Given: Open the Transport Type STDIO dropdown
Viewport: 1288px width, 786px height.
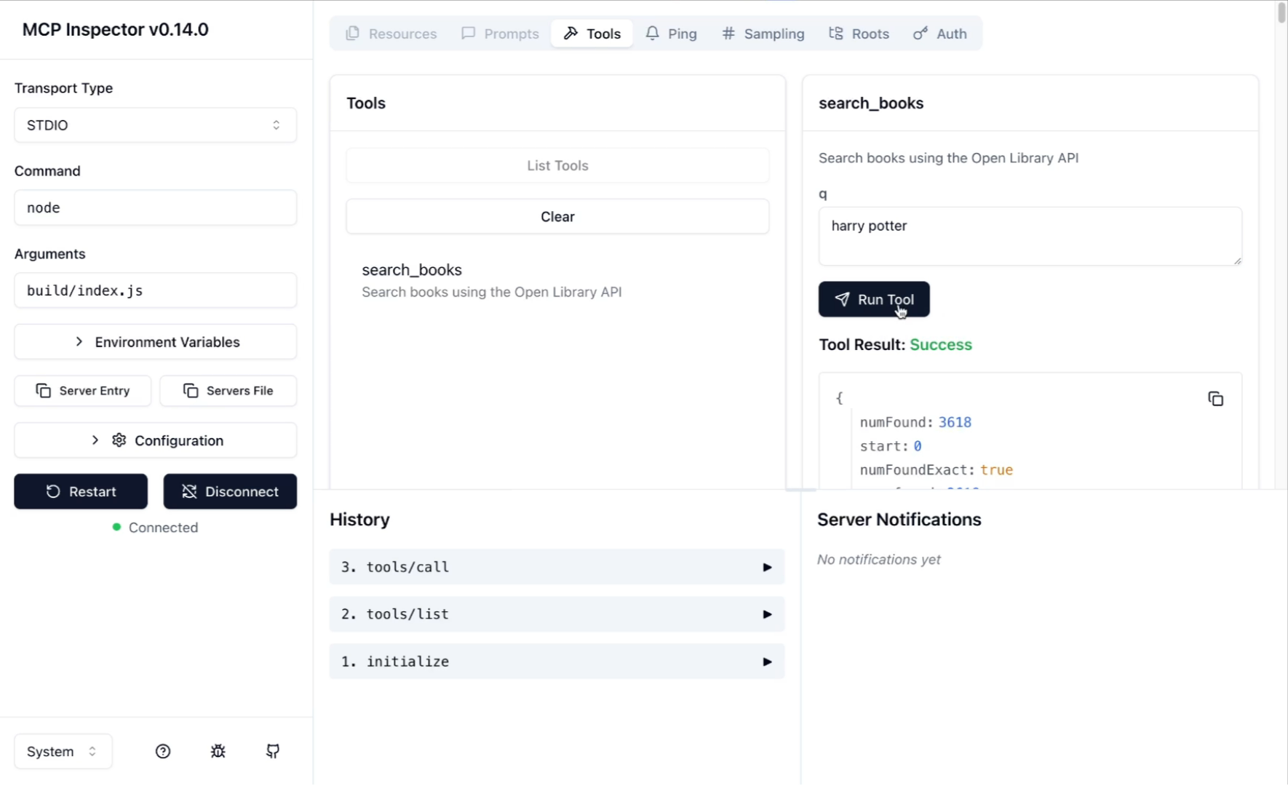Looking at the screenshot, I should click(x=155, y=125).
